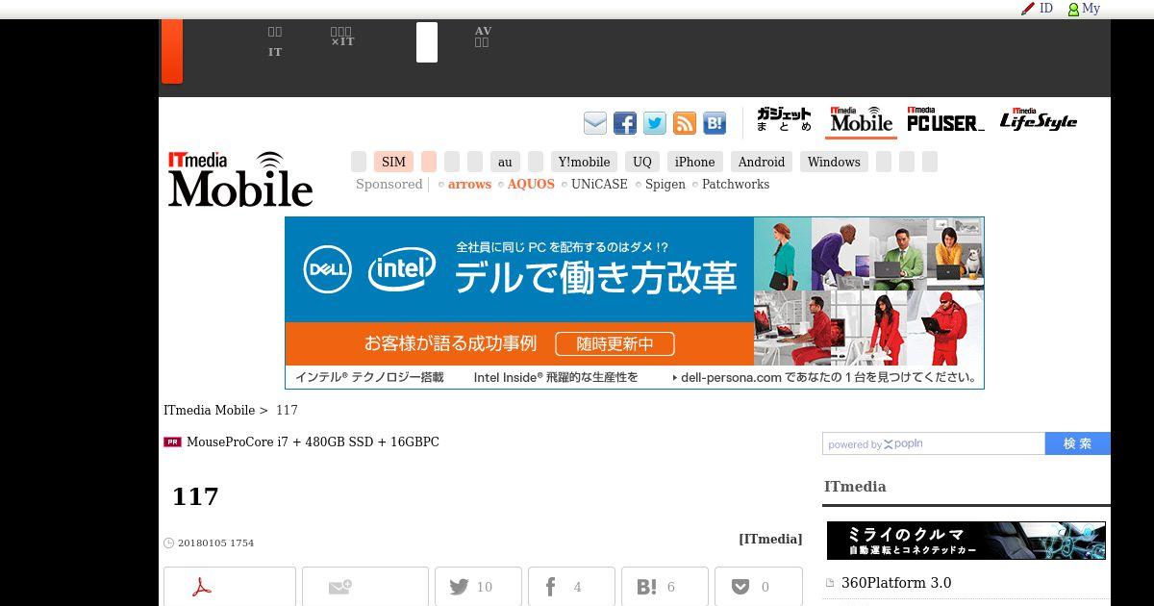Click the orange tab at the top left
The image size is (1154, 606).
[172, 51]
